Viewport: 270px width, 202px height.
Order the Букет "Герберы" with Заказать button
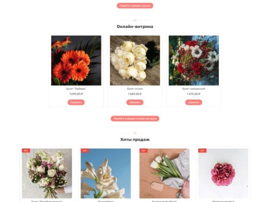point(76,102)
